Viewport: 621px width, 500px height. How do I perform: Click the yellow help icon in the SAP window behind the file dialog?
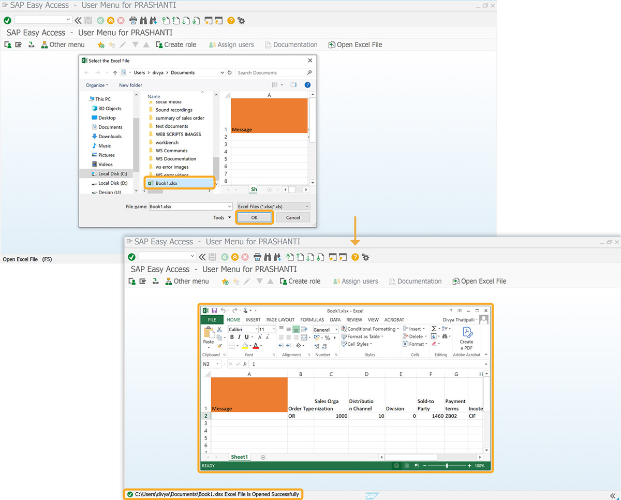231,21
